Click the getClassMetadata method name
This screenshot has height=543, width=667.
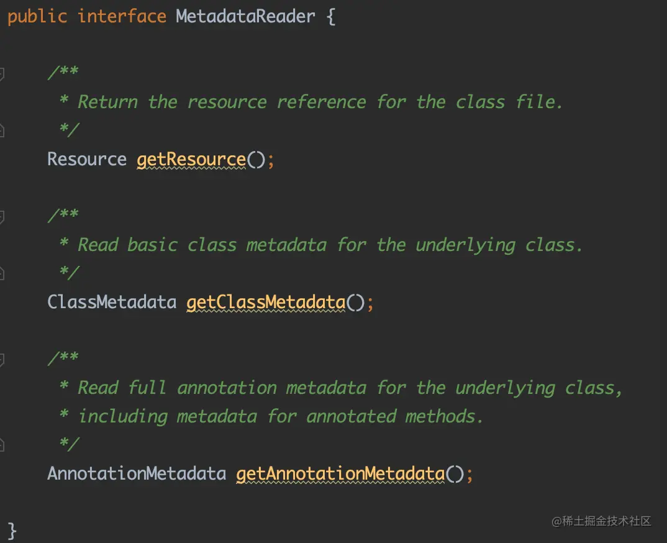266,303
